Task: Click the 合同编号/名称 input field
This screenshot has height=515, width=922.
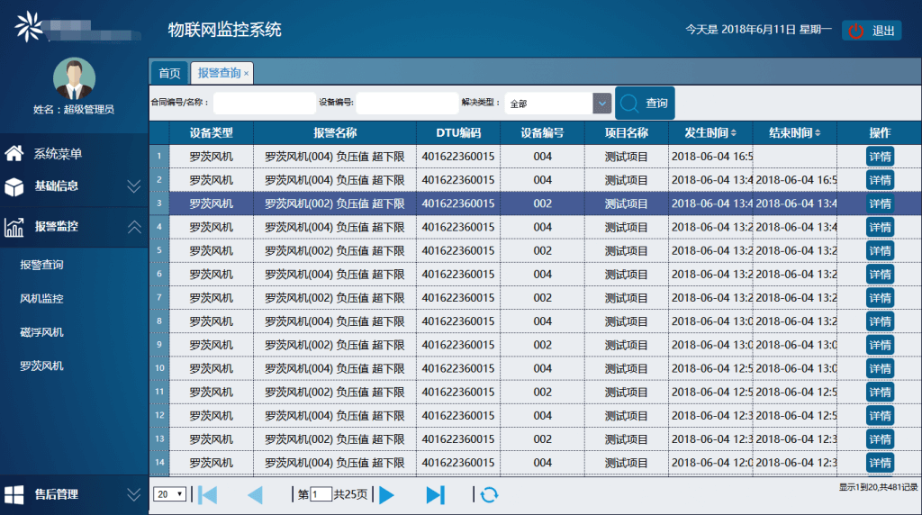Action: pyautogui.click(x=264, y=104)
